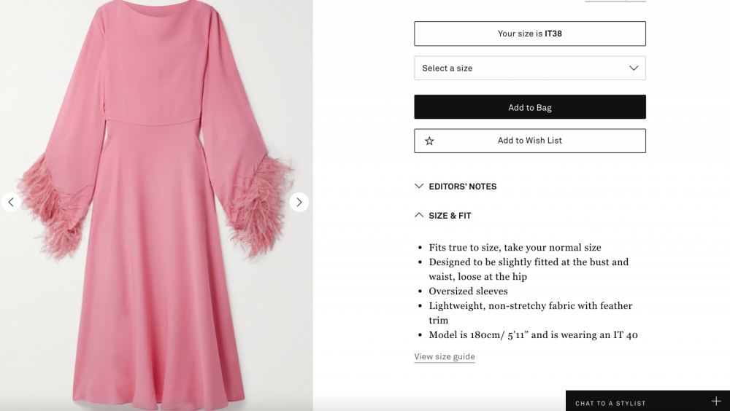Save the dress with Add to Wish List
The height and width of the screenshot is (411, 730).
529,141
